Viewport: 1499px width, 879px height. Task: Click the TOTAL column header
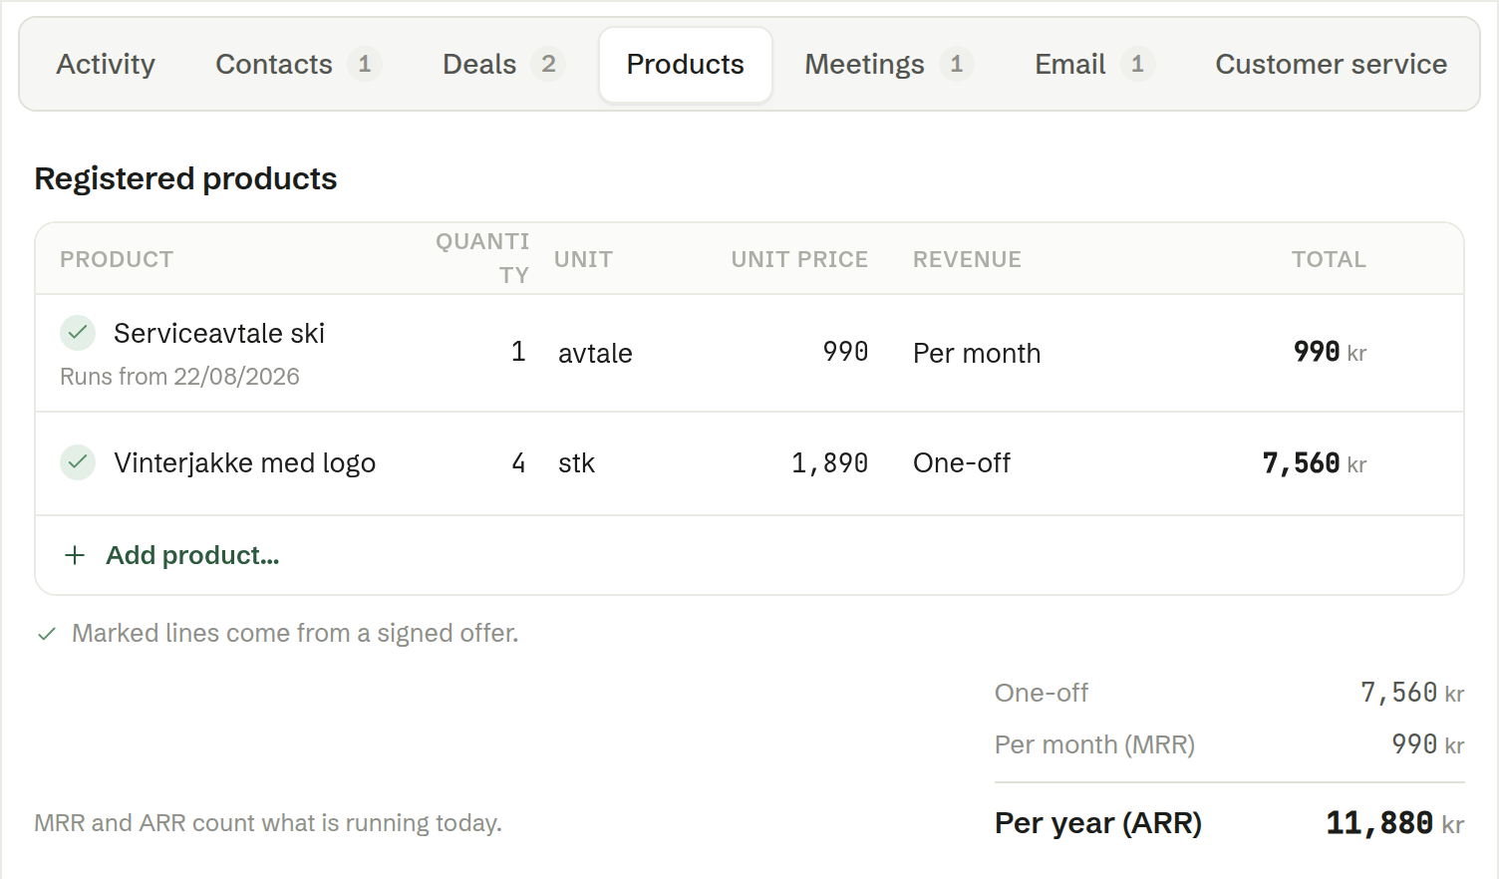[1329, 259]
